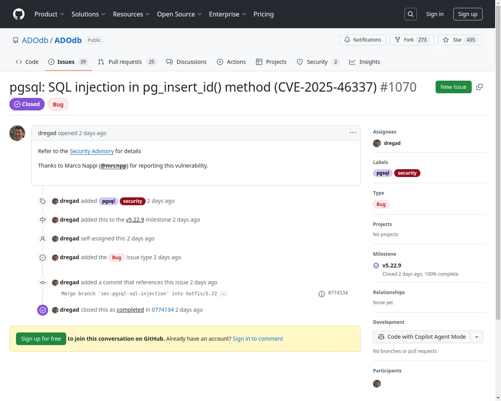Open the 'completed' link in the closed event
This screenshot has width=501, height=401.
pyautogui.click(x=130, y=310)
